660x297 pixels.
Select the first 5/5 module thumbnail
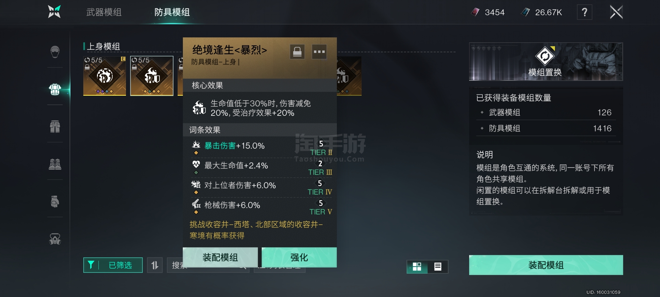[x=105, y=76]
